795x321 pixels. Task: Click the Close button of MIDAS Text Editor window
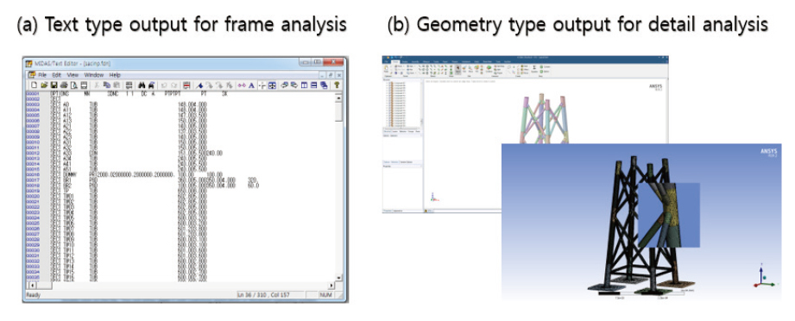click(333, 62)
